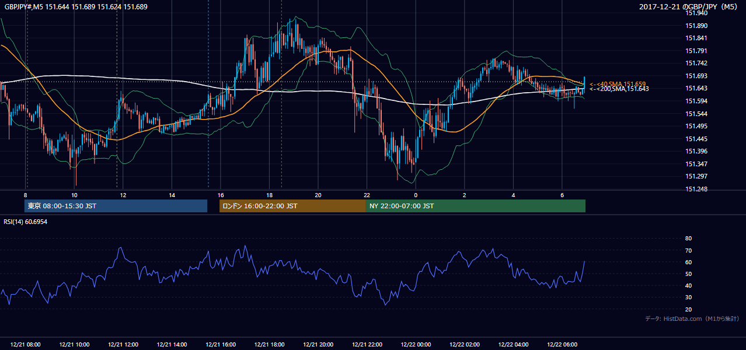Click the HistData.com data credit text
The width and height of the screenshot is (746, 350).
pos(692,318)
